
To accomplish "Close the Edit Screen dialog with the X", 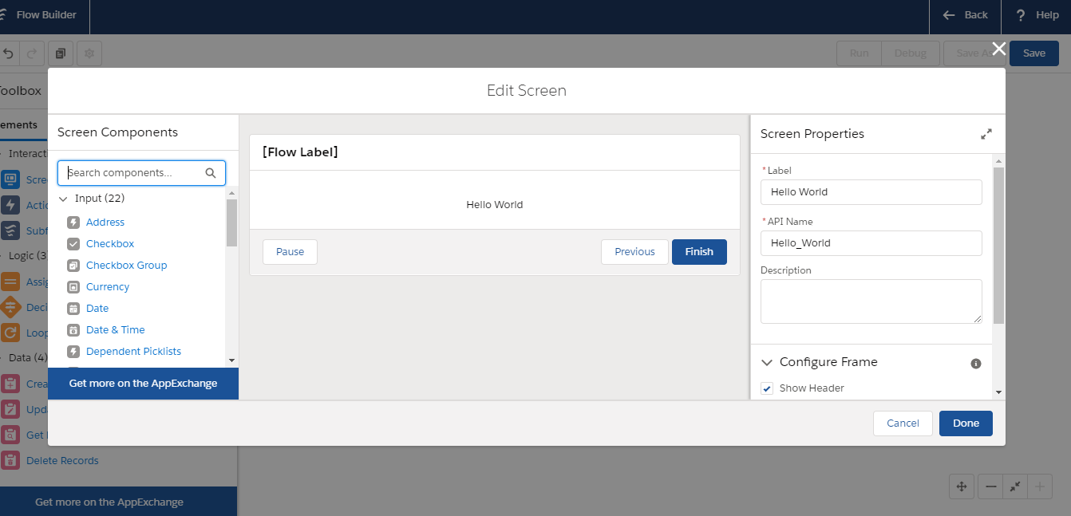I will click(998, 49).
